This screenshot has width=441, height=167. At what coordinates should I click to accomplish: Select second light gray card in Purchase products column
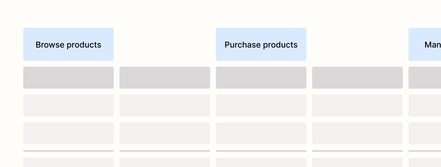(261, 133)
